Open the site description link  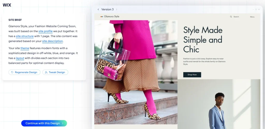(x=52, y=41)
